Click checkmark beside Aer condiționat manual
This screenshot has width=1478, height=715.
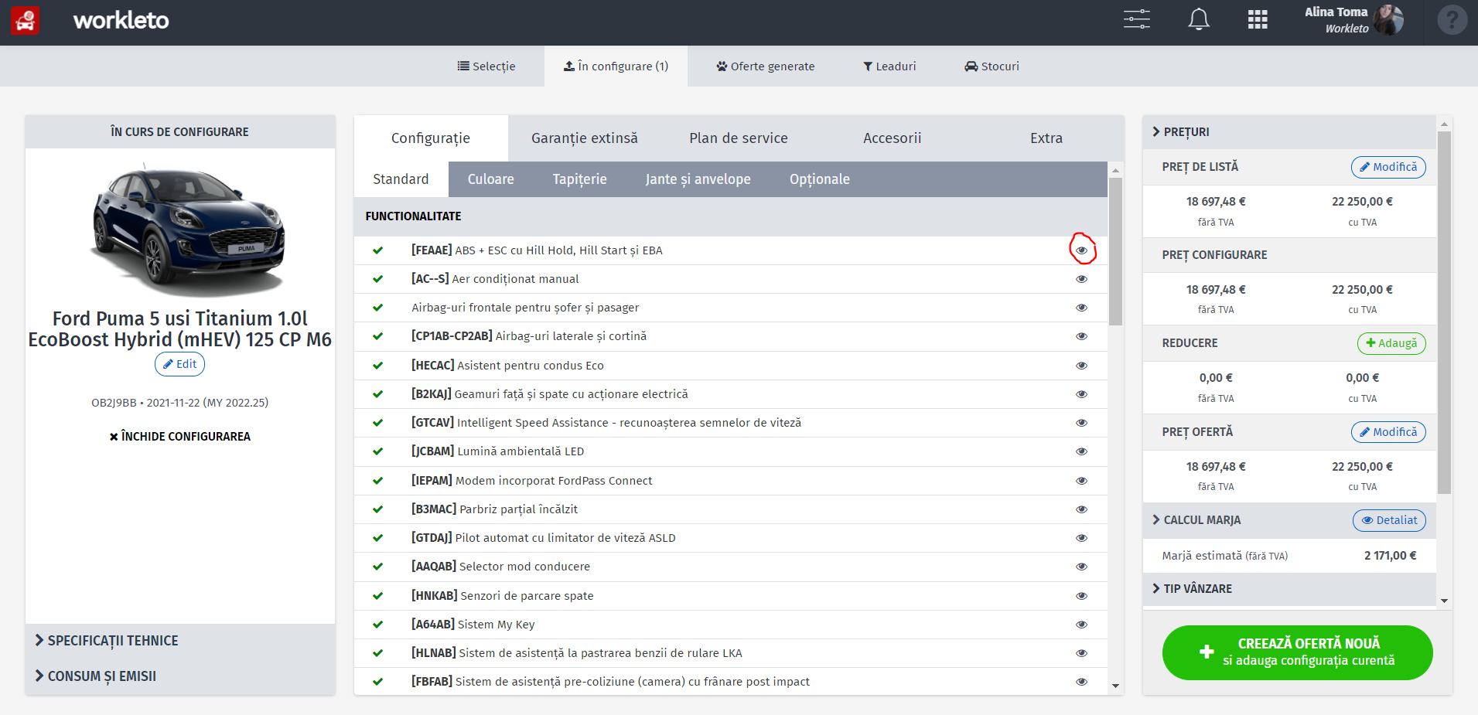[377, 279]
